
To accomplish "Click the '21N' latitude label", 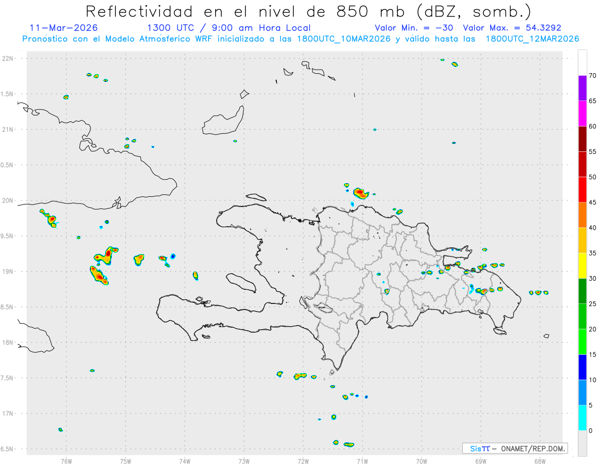I will [x=8, y=130].
